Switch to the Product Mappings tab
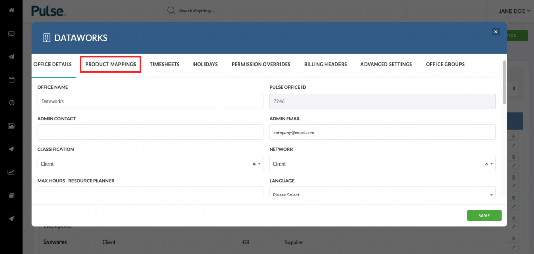 click(x=111, y=64)
